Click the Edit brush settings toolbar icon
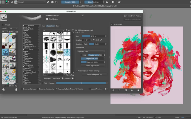 click(12, 2)
